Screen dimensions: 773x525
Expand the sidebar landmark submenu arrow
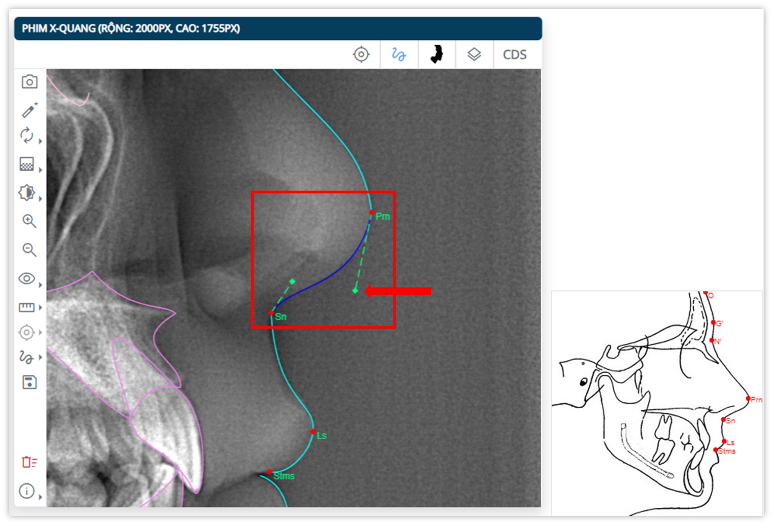pyautogui.click(x=40, y=332)
